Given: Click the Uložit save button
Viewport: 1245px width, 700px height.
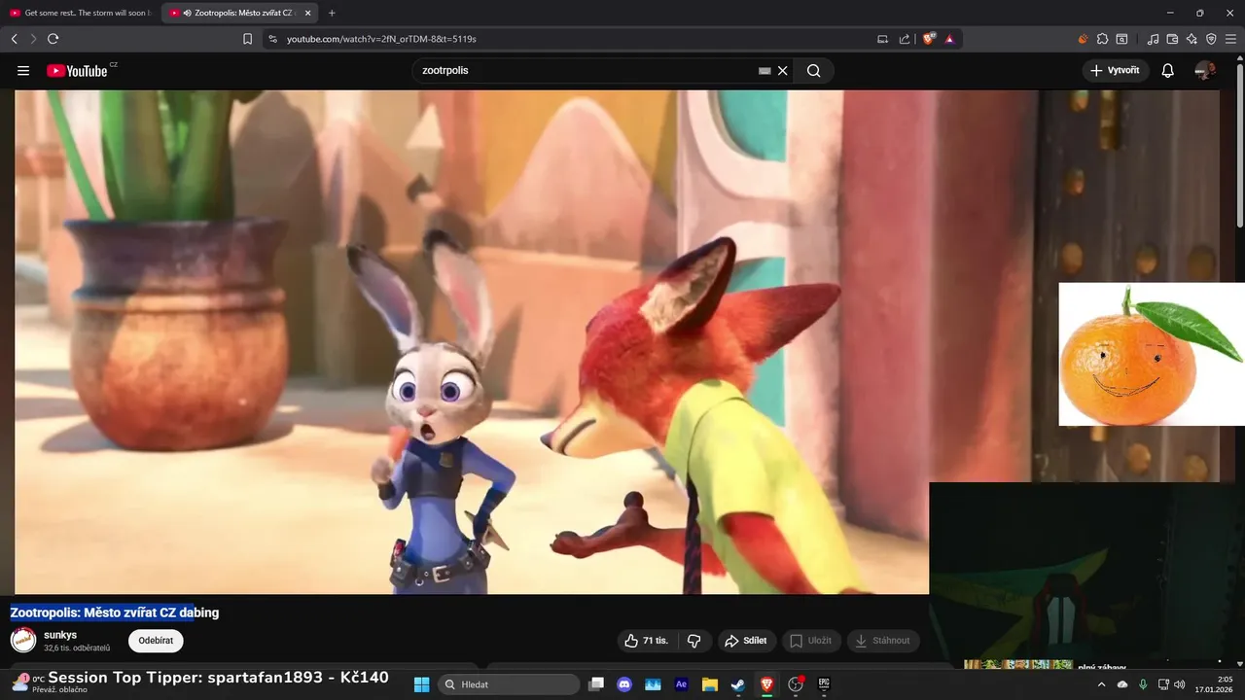Looking at the screenshot, I should 811,641.
